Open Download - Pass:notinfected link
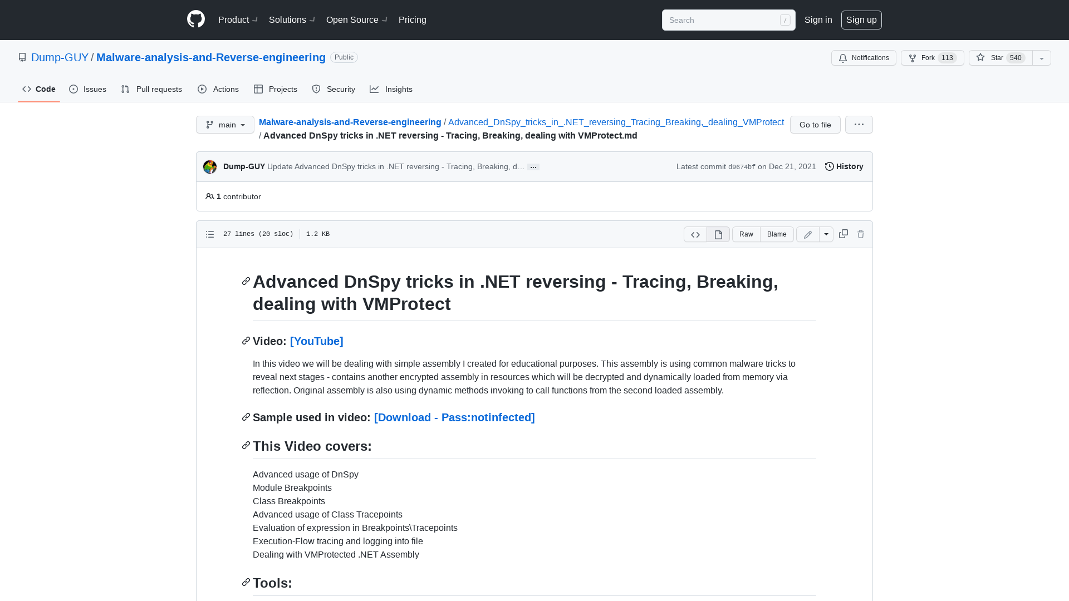Viewport: 1069px width, 601px height. click(454, 417)
